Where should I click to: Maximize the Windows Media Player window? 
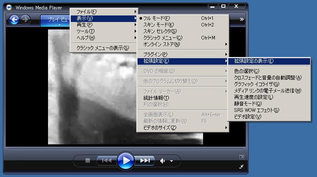(x=223, y=7)
